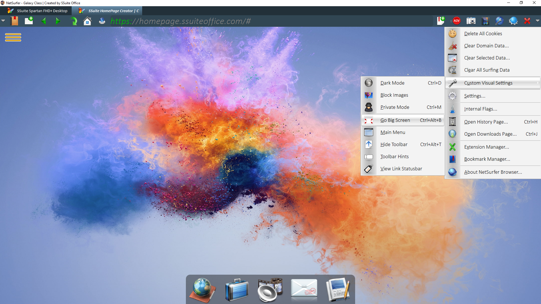Viewport: 541px width, 304px height.
Task: Take a screenshot with the camera icon
Action: tap(471, 21)
